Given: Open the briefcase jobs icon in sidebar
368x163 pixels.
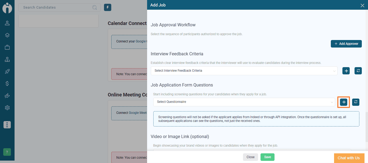Looking at the screenshot, I should coord(7,47).
